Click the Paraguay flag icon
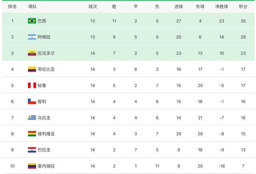Screen dimensions: 256x174 click(32, 150)
